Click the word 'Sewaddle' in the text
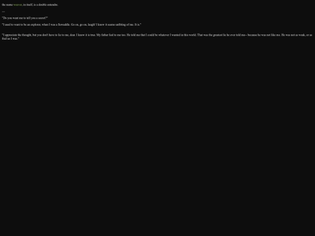The image size is (315, 236). (64, 24)
